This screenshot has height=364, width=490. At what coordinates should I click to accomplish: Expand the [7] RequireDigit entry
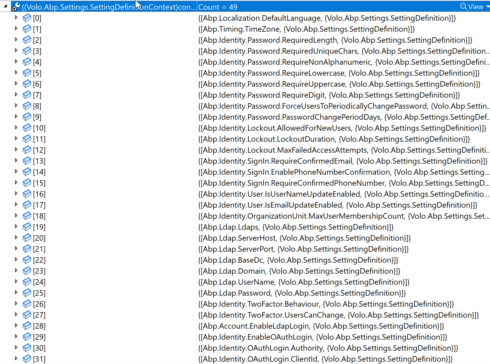16,95
